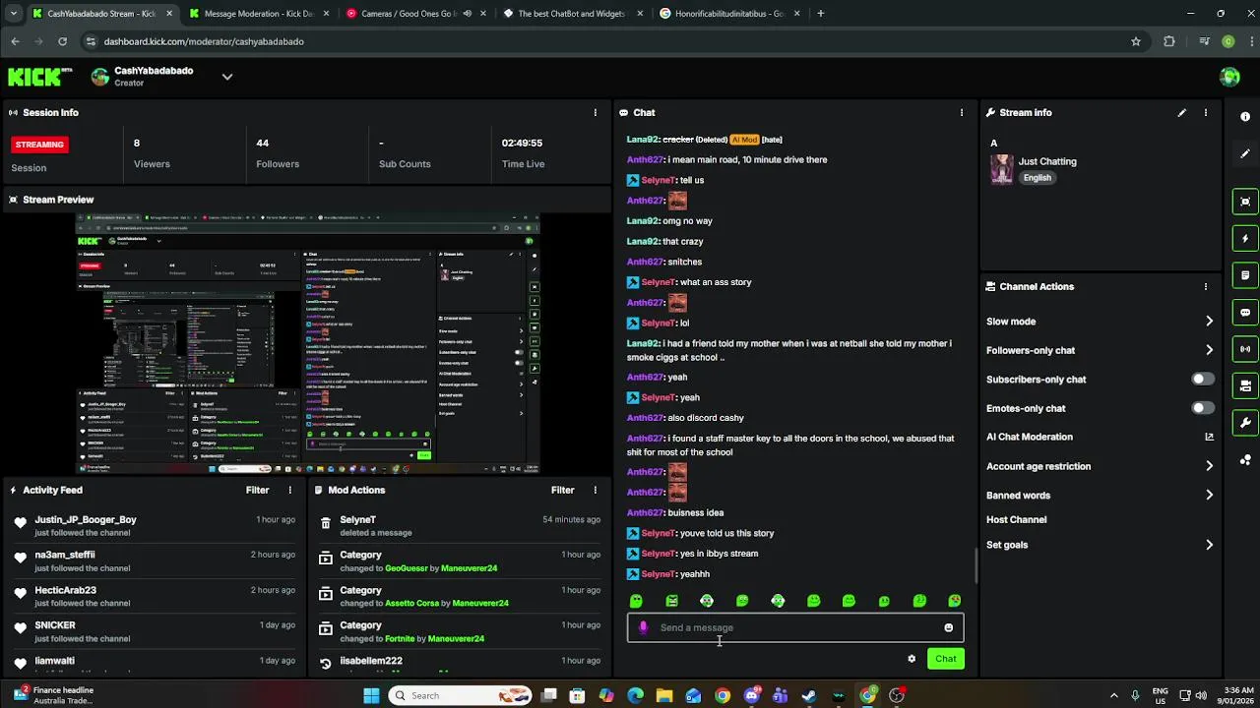Image resolution: width=1260 pixels, height=708 pixels.
Task: Click the broadcast signal sidebar icon
Action: pos(1244,349)
